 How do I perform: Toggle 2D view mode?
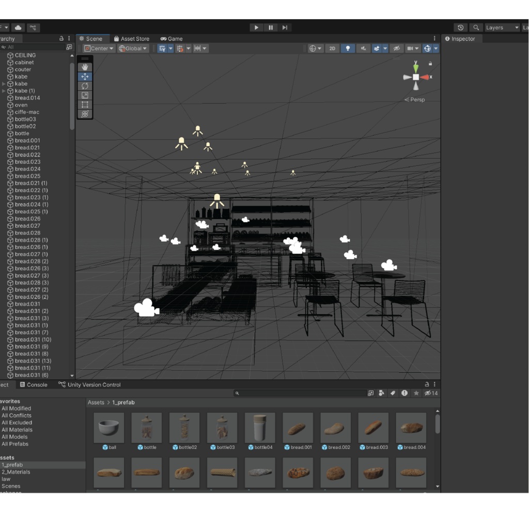(333, 48)
